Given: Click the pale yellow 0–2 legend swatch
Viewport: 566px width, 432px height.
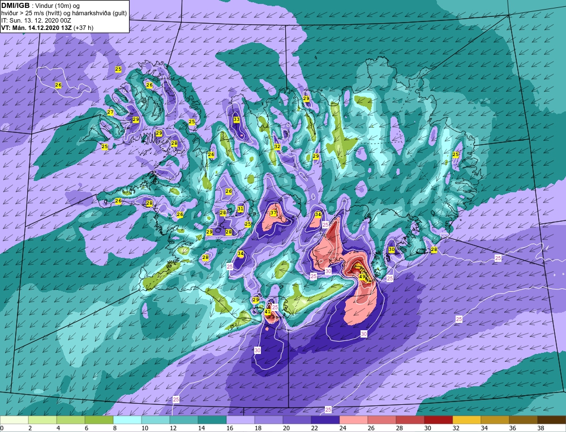Looking at the screenshot, I should pyautogui.click(x=15, y=420).
